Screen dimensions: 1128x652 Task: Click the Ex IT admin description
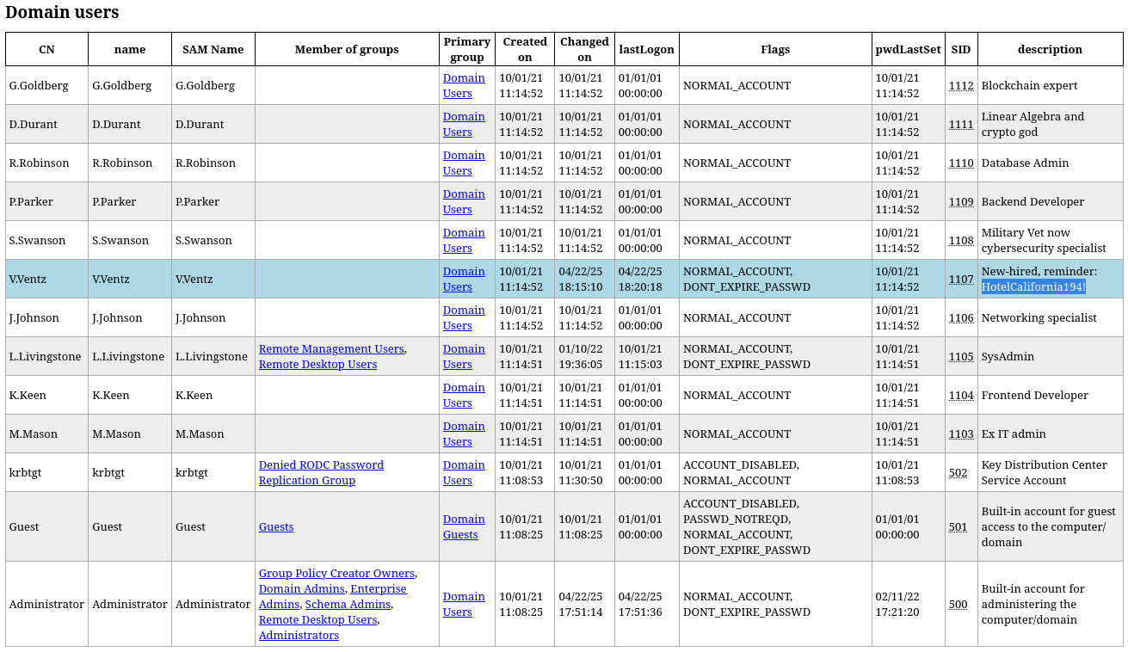pyautogui.click(x=1014, y=434)
